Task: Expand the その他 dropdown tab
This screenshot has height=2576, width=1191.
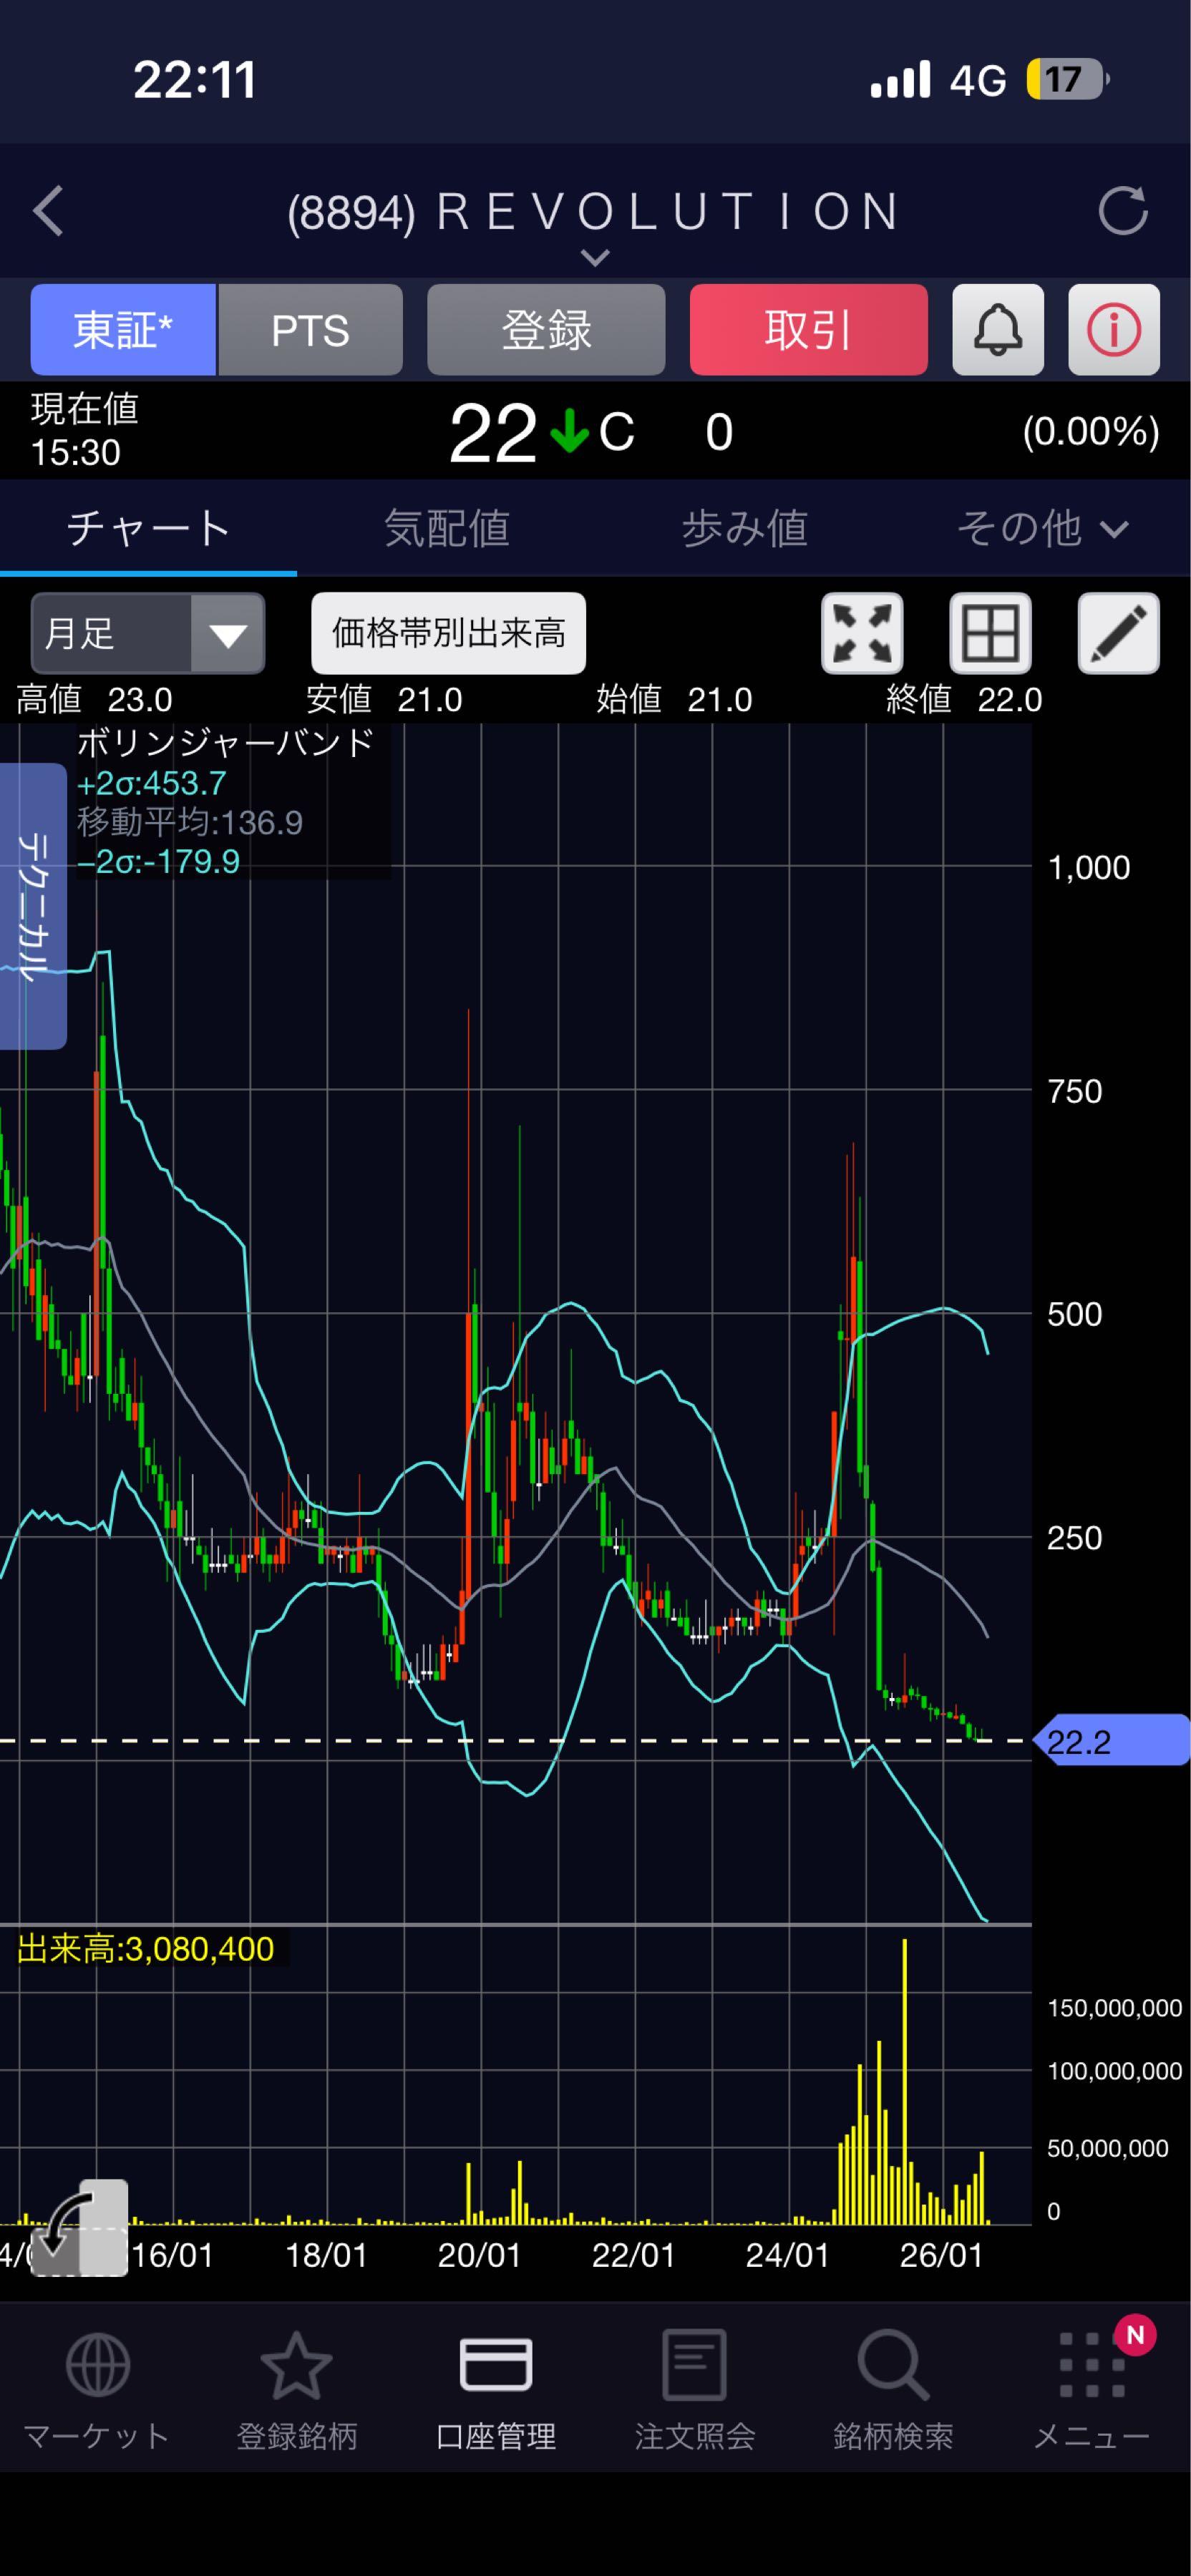Action: pyautogui.click(x=1042, y=528)
